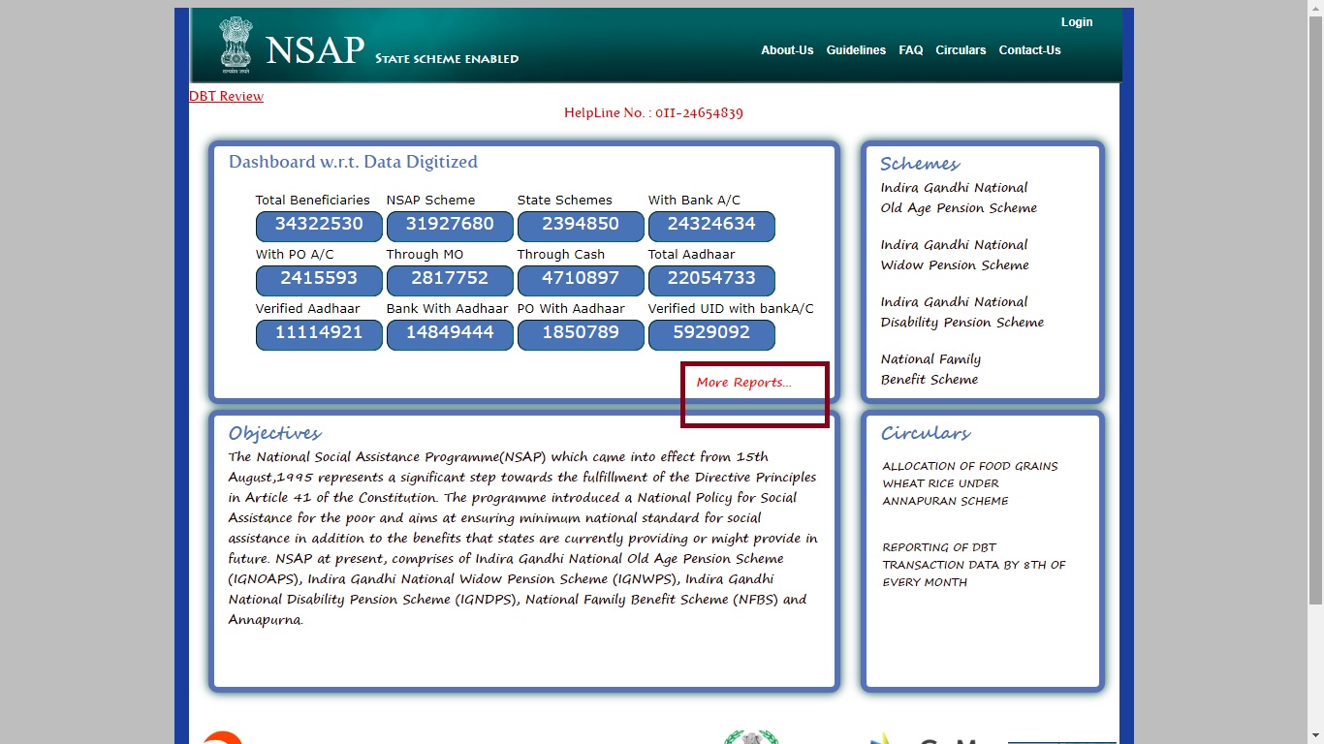Open the Contact-Us page
The width and height of the screenshot is (1324, 744).
(1029, 50)
